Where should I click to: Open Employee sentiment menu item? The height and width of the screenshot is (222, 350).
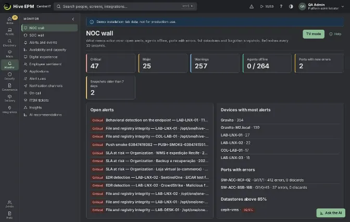tap(49, 64)
